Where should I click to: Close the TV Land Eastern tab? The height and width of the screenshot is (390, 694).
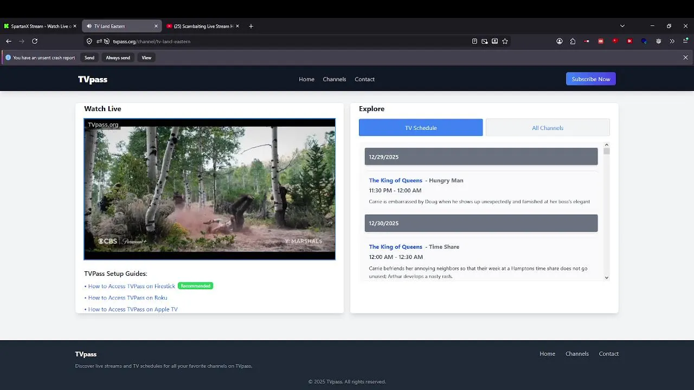156,26
